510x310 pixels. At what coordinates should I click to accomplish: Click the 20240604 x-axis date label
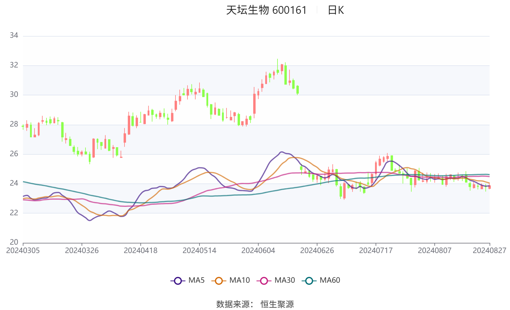pos(258,251)
